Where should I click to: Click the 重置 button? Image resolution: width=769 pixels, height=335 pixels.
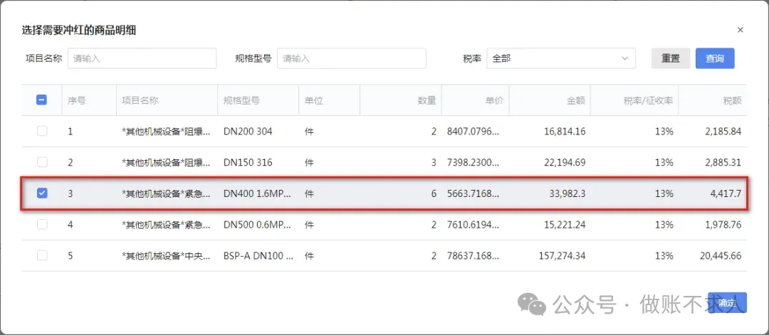pyautogui.click(x=671, y=58)
